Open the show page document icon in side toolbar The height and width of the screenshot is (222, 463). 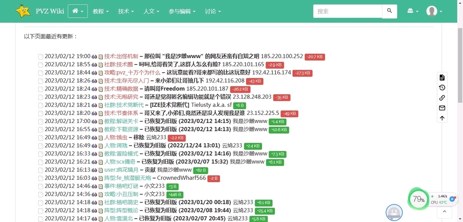pos(442,77)
